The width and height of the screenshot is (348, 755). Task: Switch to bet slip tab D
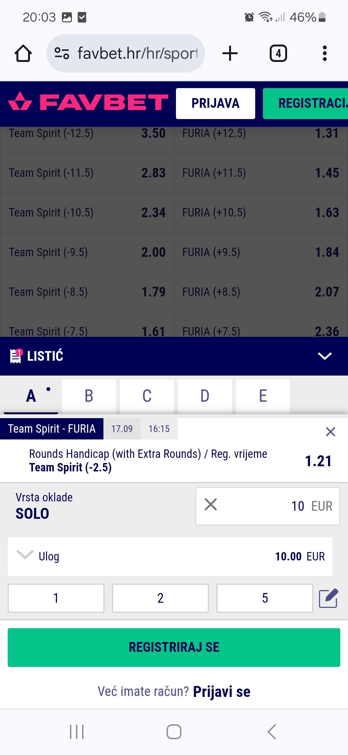[205, 396]
